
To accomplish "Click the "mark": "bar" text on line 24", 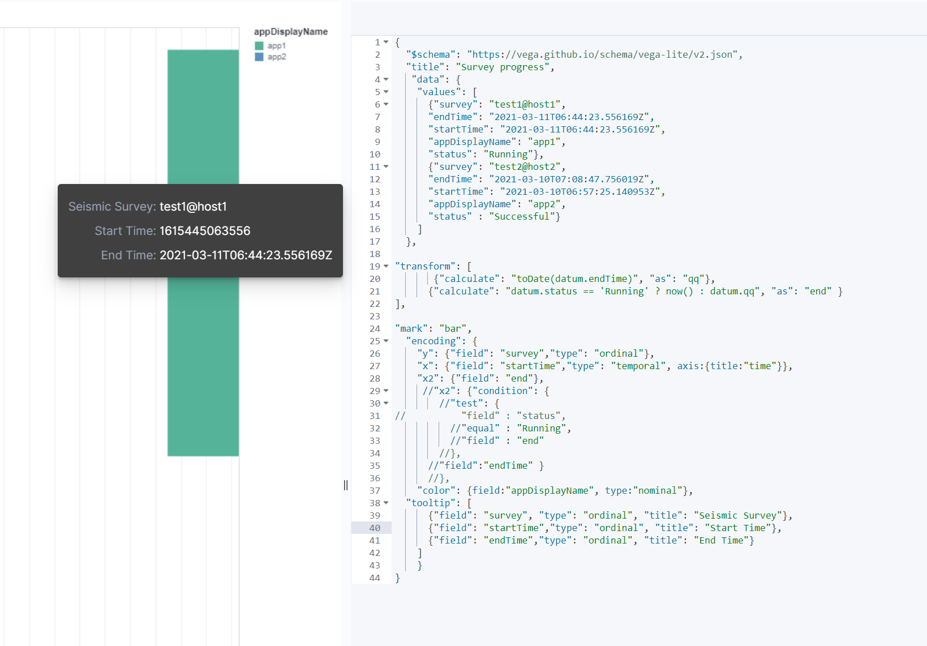I will (433, 328).
